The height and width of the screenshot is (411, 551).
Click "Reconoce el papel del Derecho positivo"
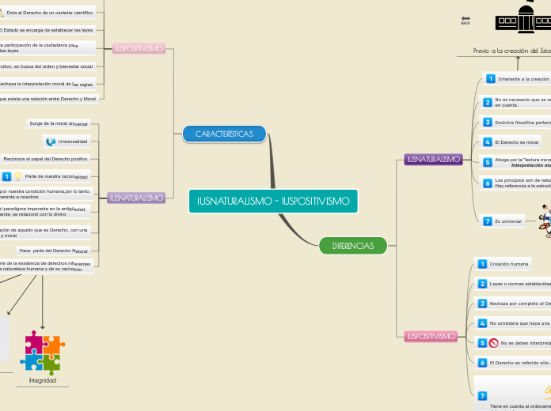(46, 159)
